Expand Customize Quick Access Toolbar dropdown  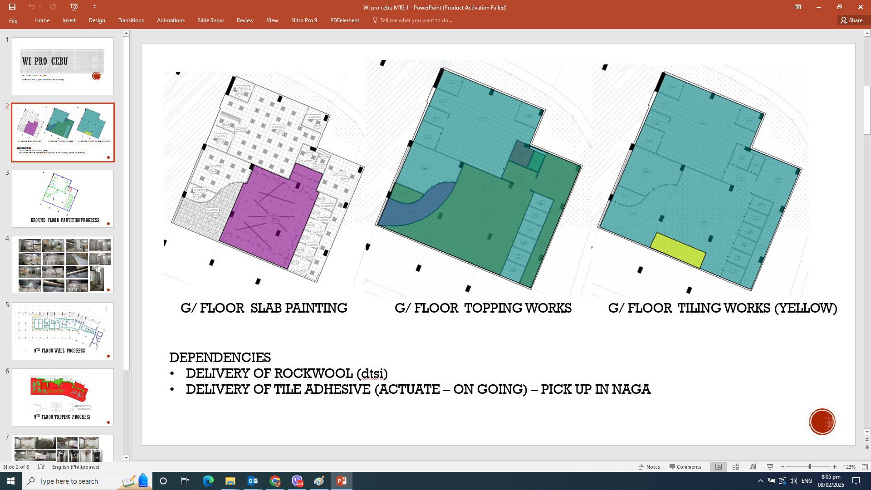pos(94,7)
